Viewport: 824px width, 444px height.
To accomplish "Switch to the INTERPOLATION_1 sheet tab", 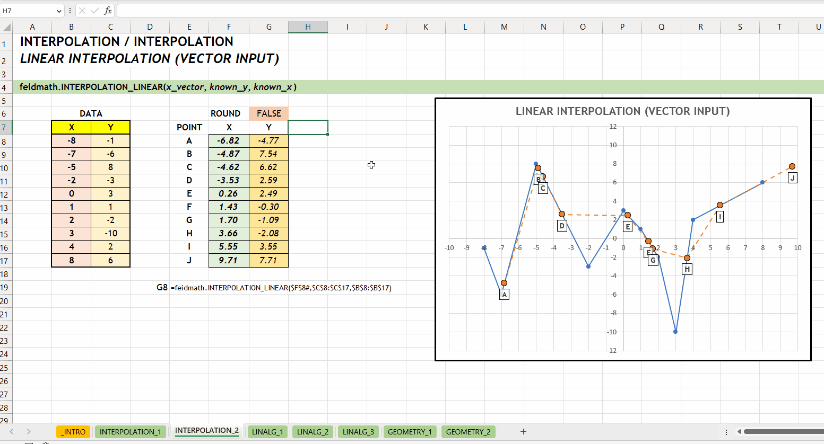I will tap(130, 432).
